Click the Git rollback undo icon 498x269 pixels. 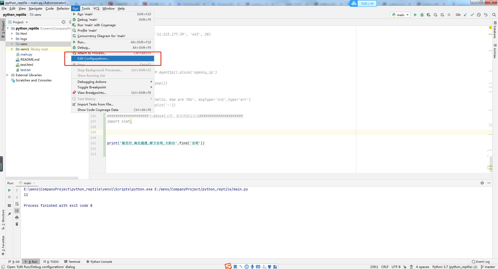486,15
